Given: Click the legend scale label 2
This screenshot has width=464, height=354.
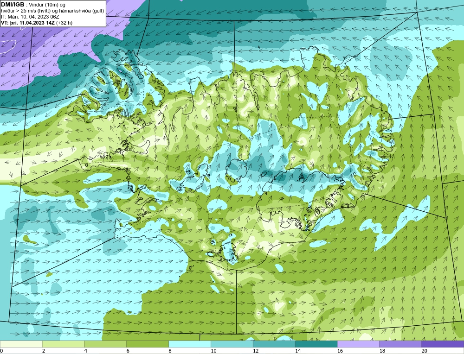Looking at the screenshot, I should click(44, 351).
